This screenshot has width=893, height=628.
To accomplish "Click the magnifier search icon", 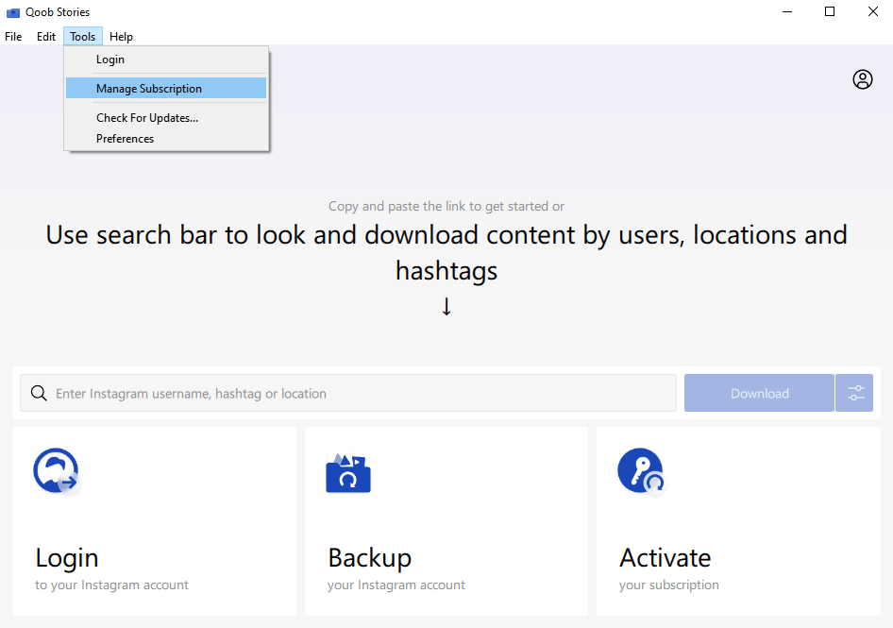I will [x=39, y=393].
